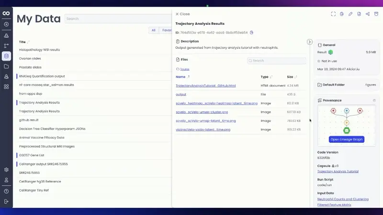Collapse the right info side panel arrow
Viewport: 383px width, 215px height.
tap(309, 42)
